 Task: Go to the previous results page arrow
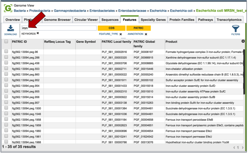click(235, 147)
